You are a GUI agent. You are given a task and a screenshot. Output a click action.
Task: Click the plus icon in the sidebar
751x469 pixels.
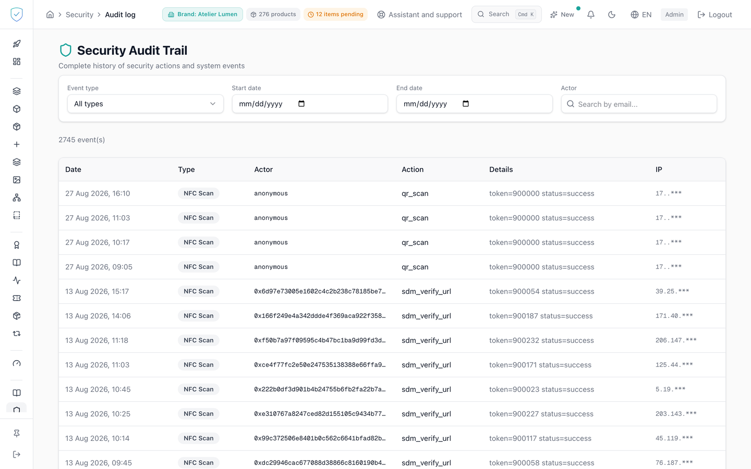(x=17, y=144)
